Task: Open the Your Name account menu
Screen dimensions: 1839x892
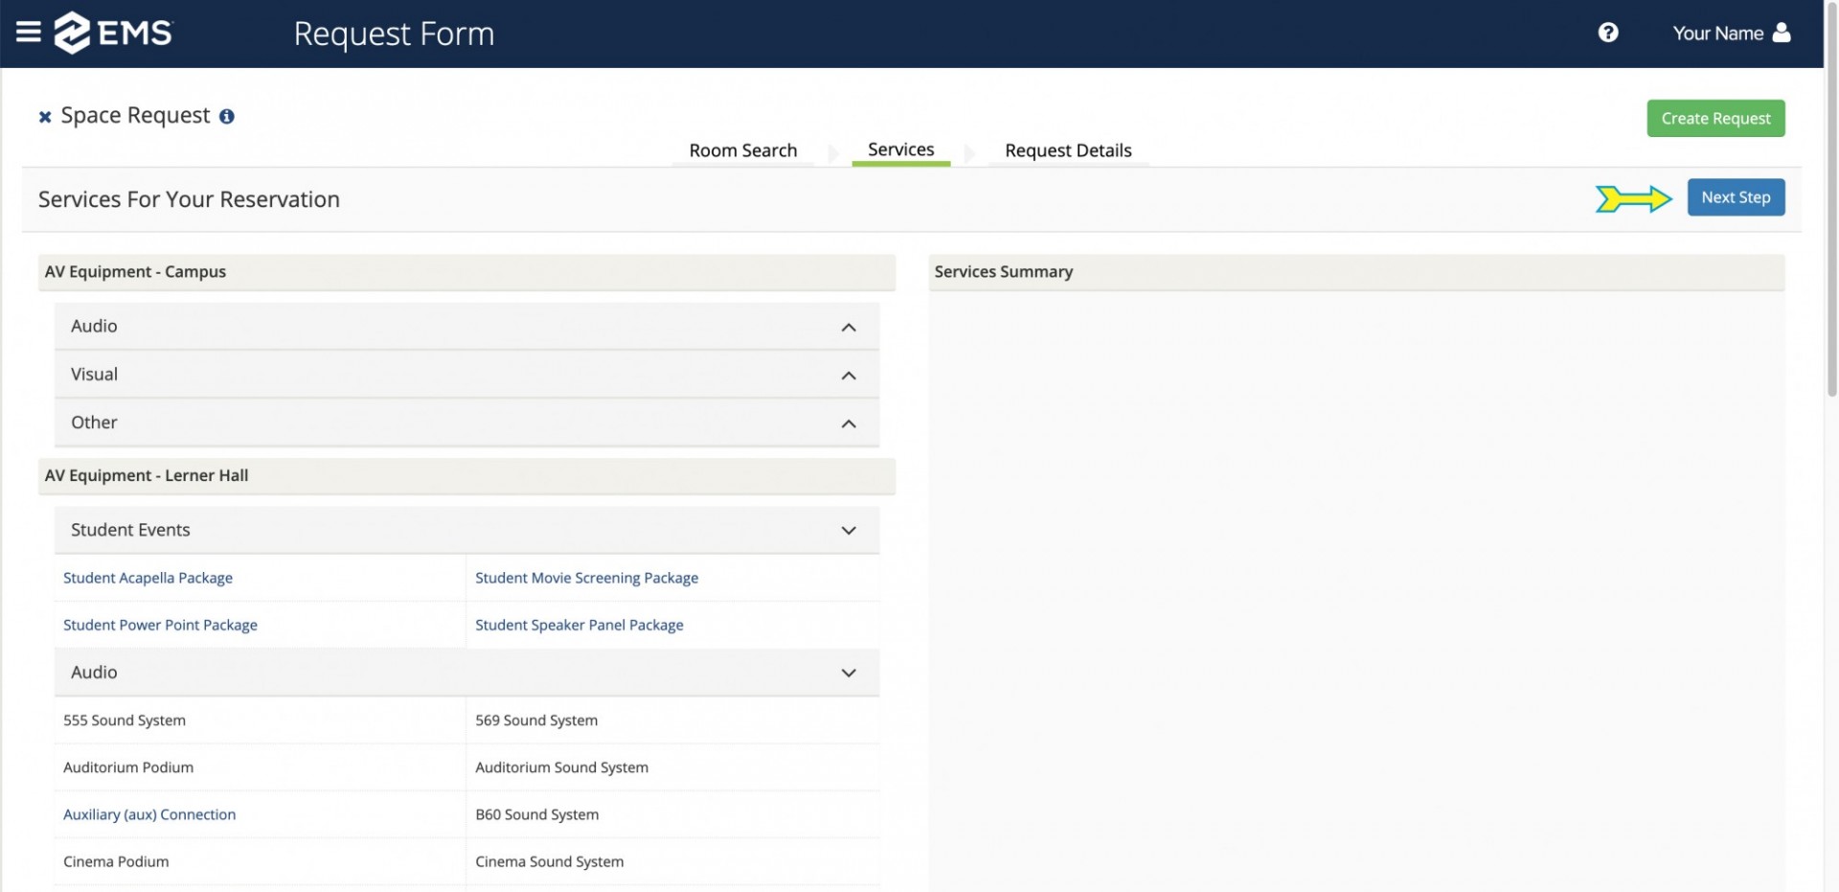Action: (x=1731, y=33)
